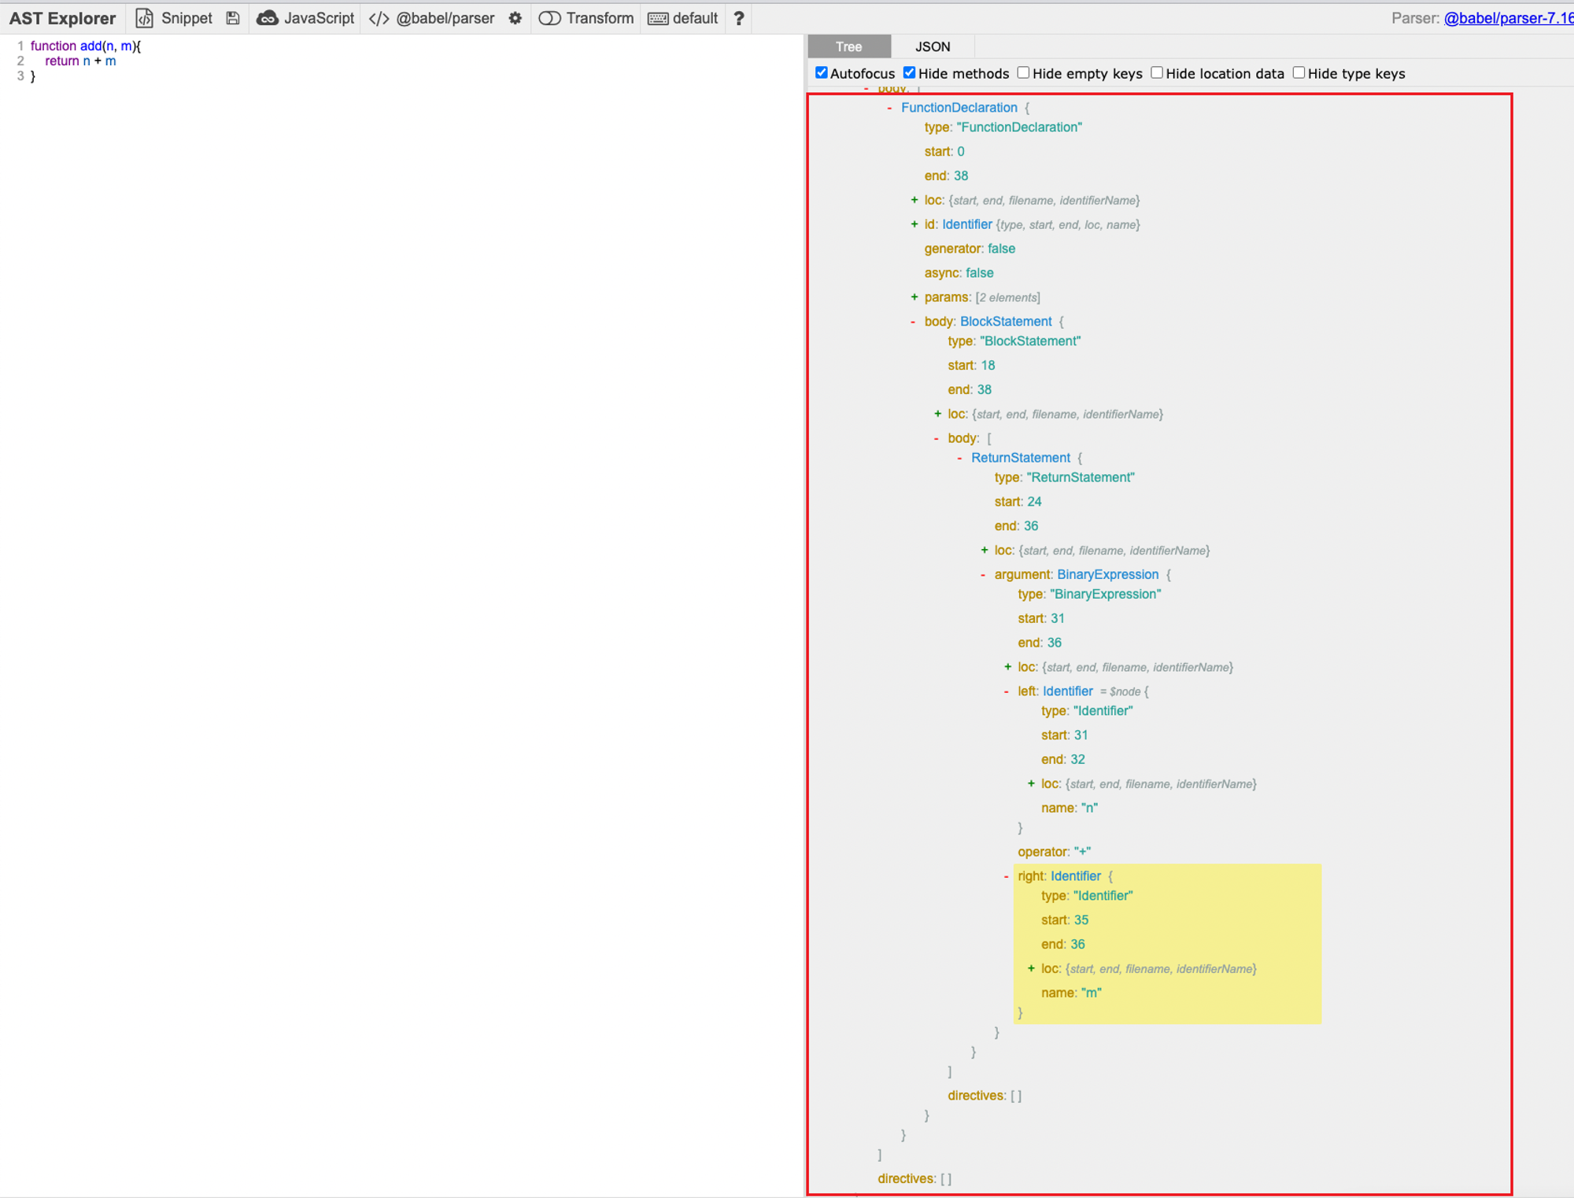1574x1198 pixels.
Task: Expand the params 2 elements node
Action: 914,297
